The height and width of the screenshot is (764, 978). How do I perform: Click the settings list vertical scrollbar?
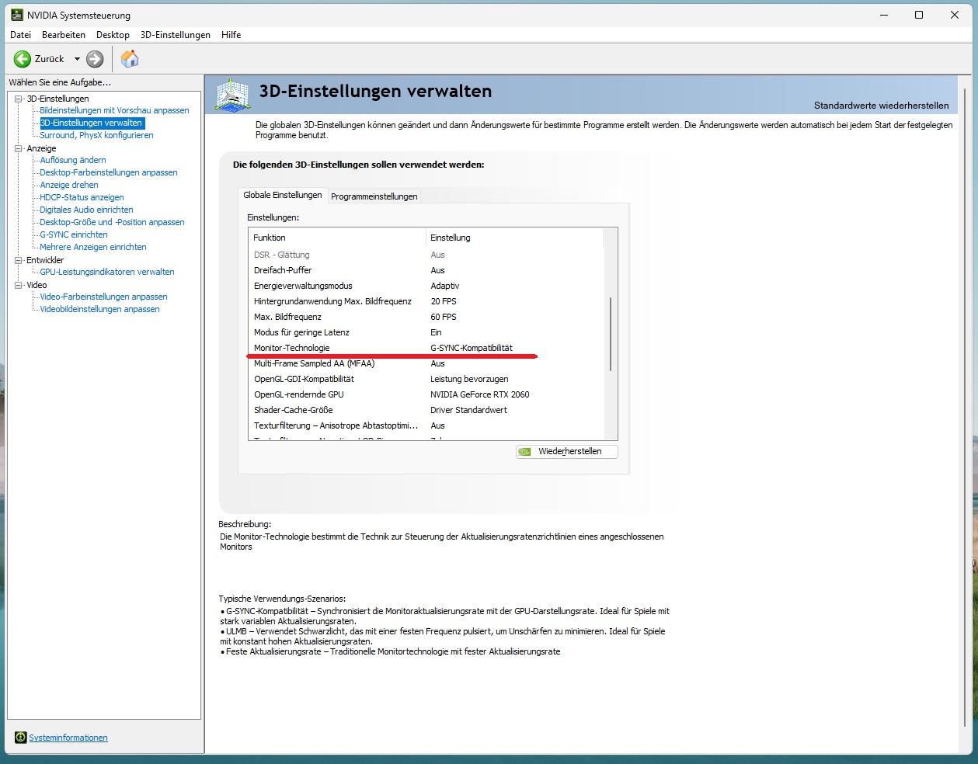point(611,334)
